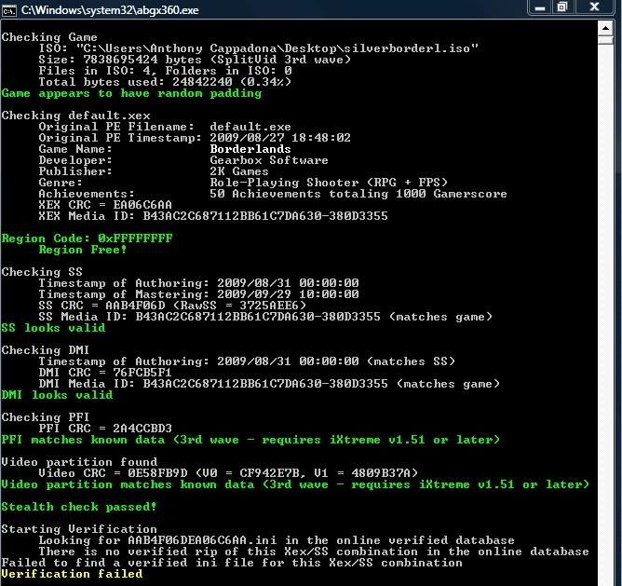Screen dimensions: 622x586
Task: Click 'Game appears to have random padding'
Action: click(x=131, y=93)
